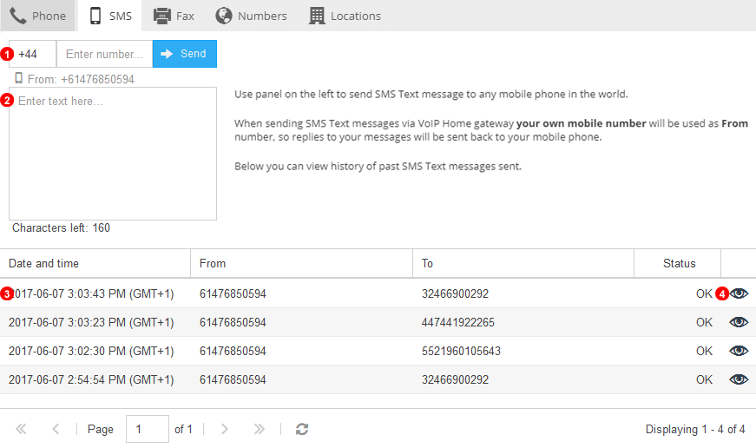
Task: Open the Phone tab
Action: (x=37, y=16)
